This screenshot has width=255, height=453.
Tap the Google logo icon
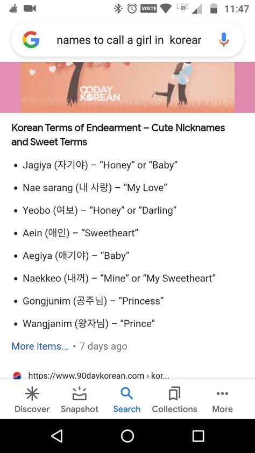click(31, 40)
